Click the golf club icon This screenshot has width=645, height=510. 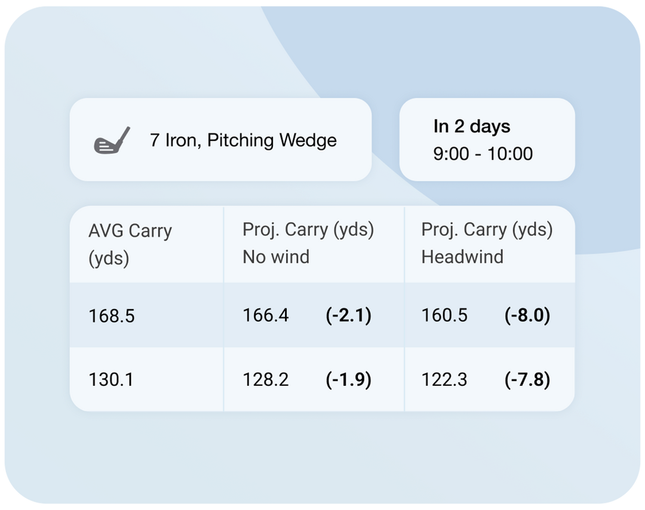pos(112,141)
